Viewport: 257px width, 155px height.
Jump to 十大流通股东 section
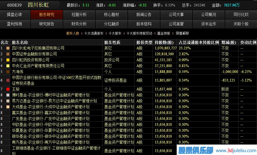point(94,33)
